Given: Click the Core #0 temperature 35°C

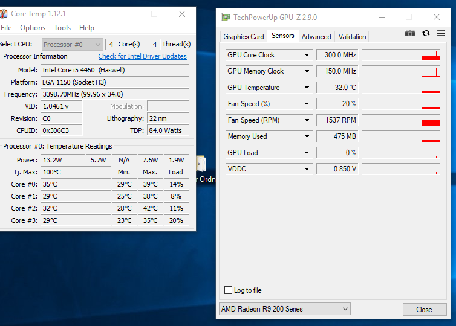Looking at the screenshot, I should point(76,184).
